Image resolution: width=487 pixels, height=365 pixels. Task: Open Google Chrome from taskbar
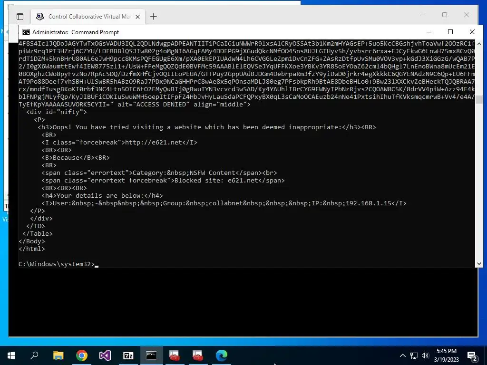82,355
